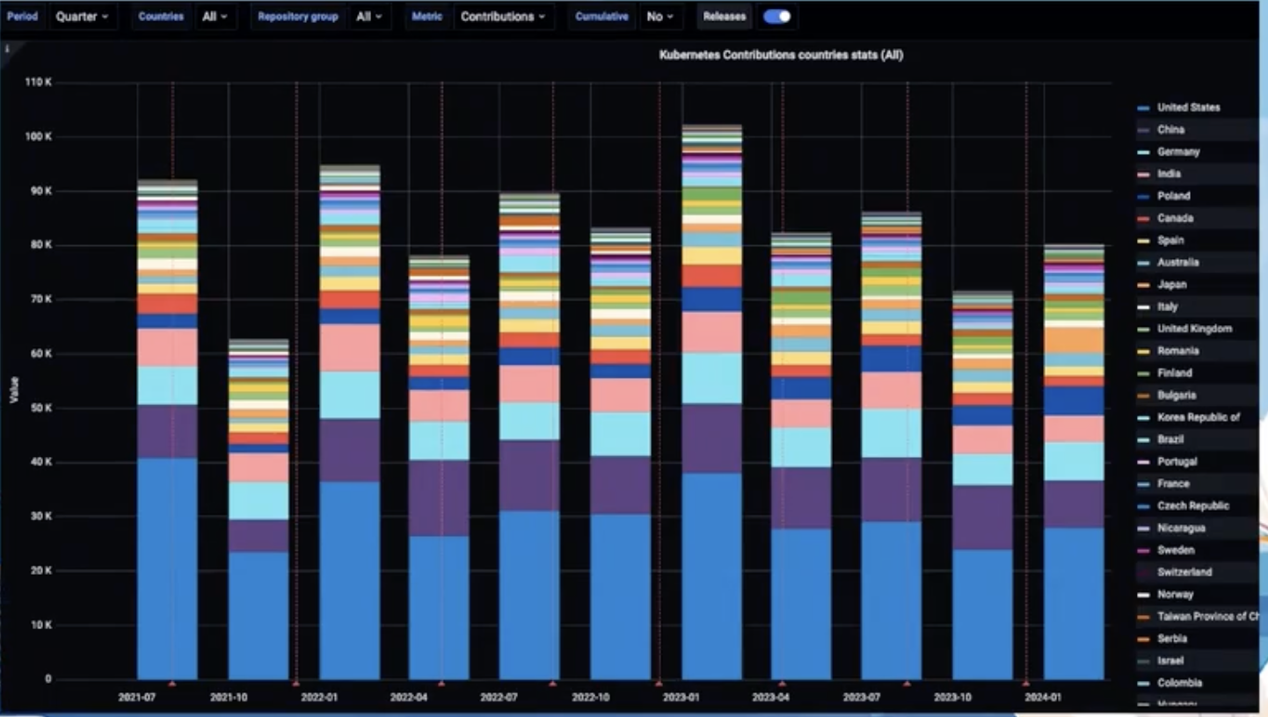
Task: Isolate the Poland series in the legend
Action: coord(1173,196)
